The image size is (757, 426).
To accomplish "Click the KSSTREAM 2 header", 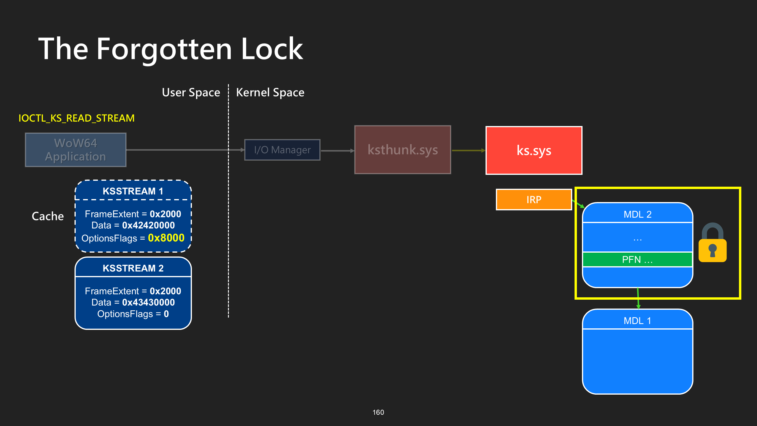I will pos(133,268).
